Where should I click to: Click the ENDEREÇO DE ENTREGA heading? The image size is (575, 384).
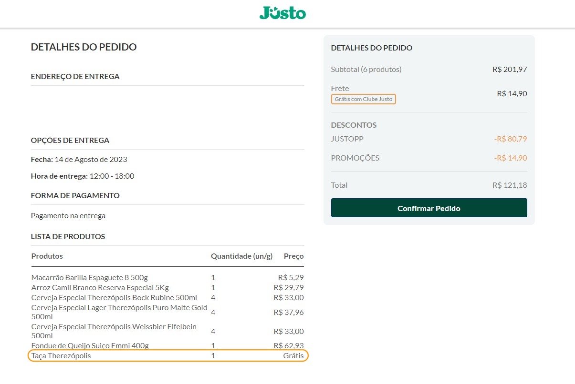75,76
